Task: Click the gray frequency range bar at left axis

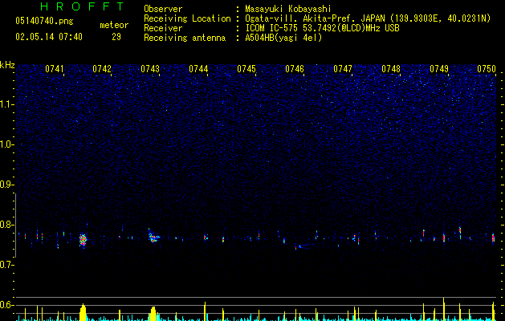Action: [15, 226]
